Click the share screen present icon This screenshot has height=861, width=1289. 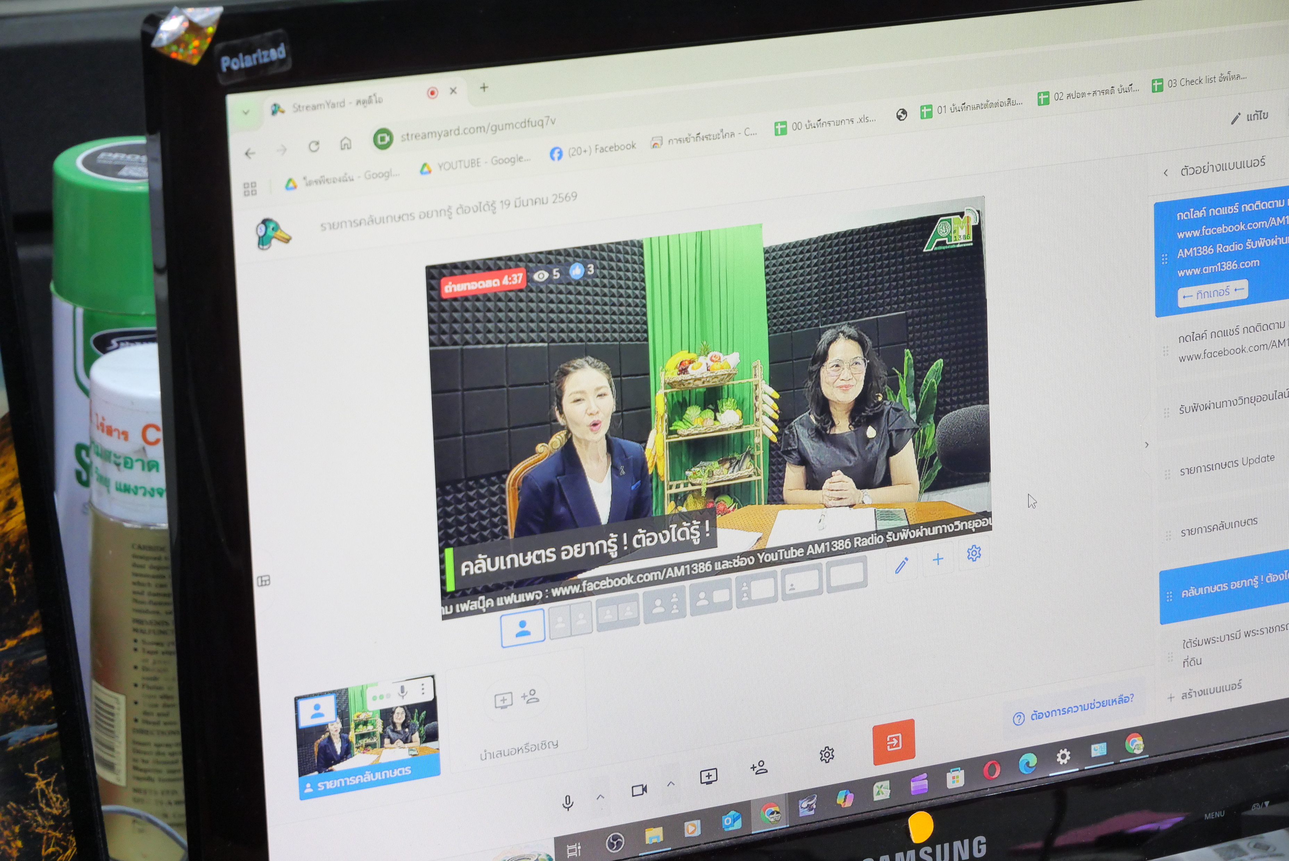click(708, 776)
